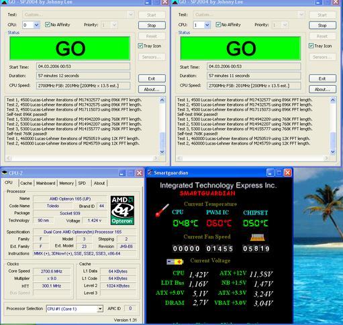Open About in the CPU 0 SP2004 window

click(152, 89)
